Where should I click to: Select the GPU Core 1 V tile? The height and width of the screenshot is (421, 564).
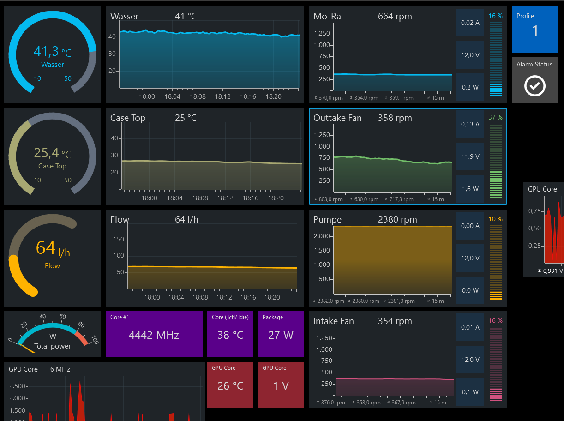pyautogui.click(x=281, y=385)
